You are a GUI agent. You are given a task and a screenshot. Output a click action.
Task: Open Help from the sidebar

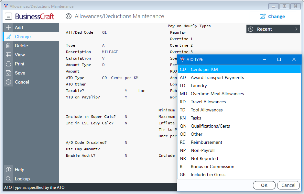(x=31, y=170)
